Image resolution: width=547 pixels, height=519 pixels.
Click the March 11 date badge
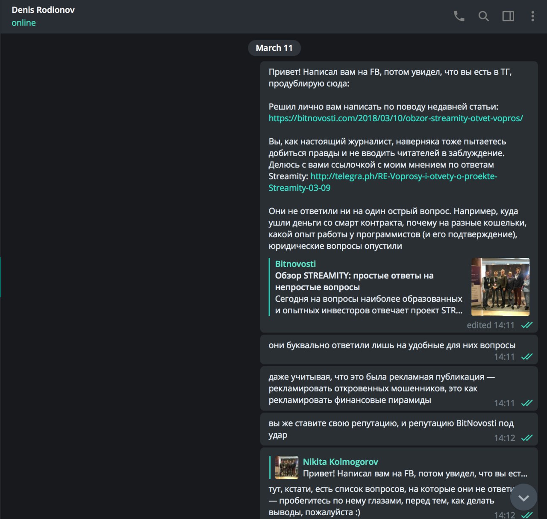click(274, 48)
